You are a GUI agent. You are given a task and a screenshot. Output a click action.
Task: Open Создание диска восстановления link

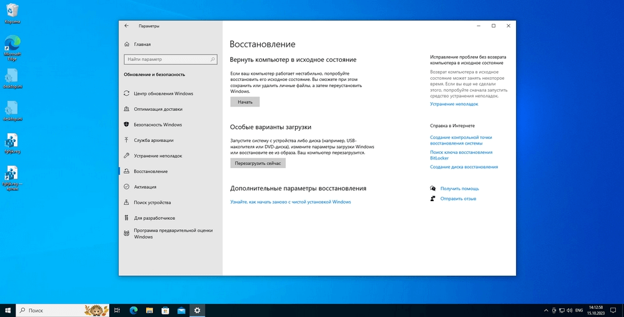pos(464,167)
